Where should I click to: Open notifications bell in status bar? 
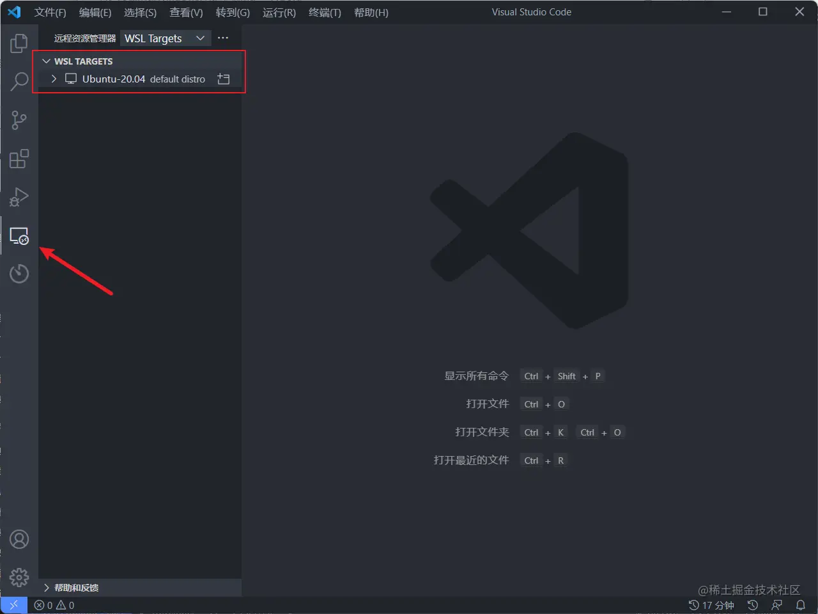pyautogui.click(x=800, y=605)
